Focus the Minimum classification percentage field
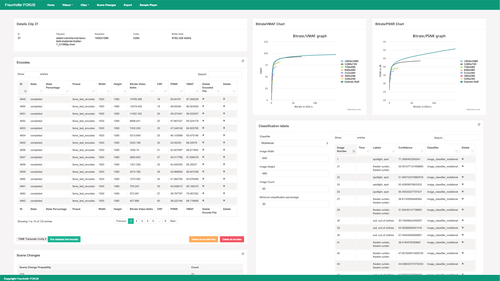 coord(294,204)
